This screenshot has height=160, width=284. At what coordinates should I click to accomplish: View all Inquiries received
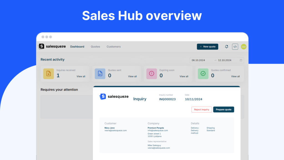[81, 76]
